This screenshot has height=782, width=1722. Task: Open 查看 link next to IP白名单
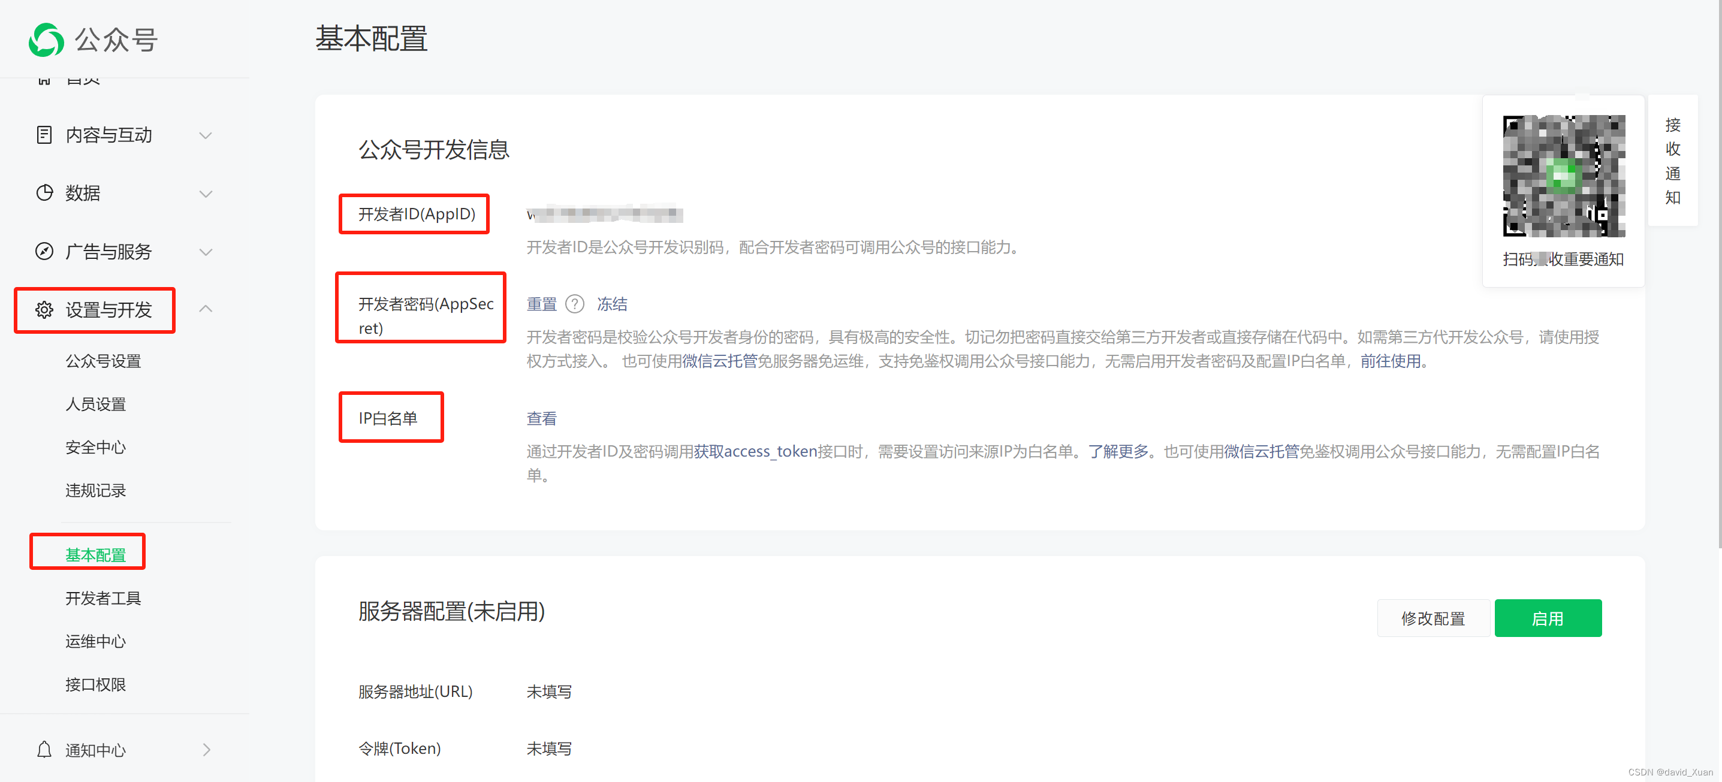(541, 418)
